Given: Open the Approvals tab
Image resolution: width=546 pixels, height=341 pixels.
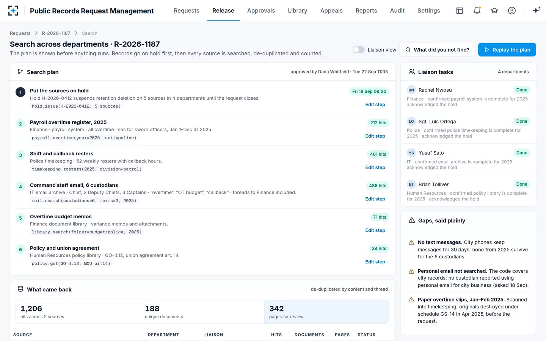Looking at the screenshot, I should click(x=261, y=11).
